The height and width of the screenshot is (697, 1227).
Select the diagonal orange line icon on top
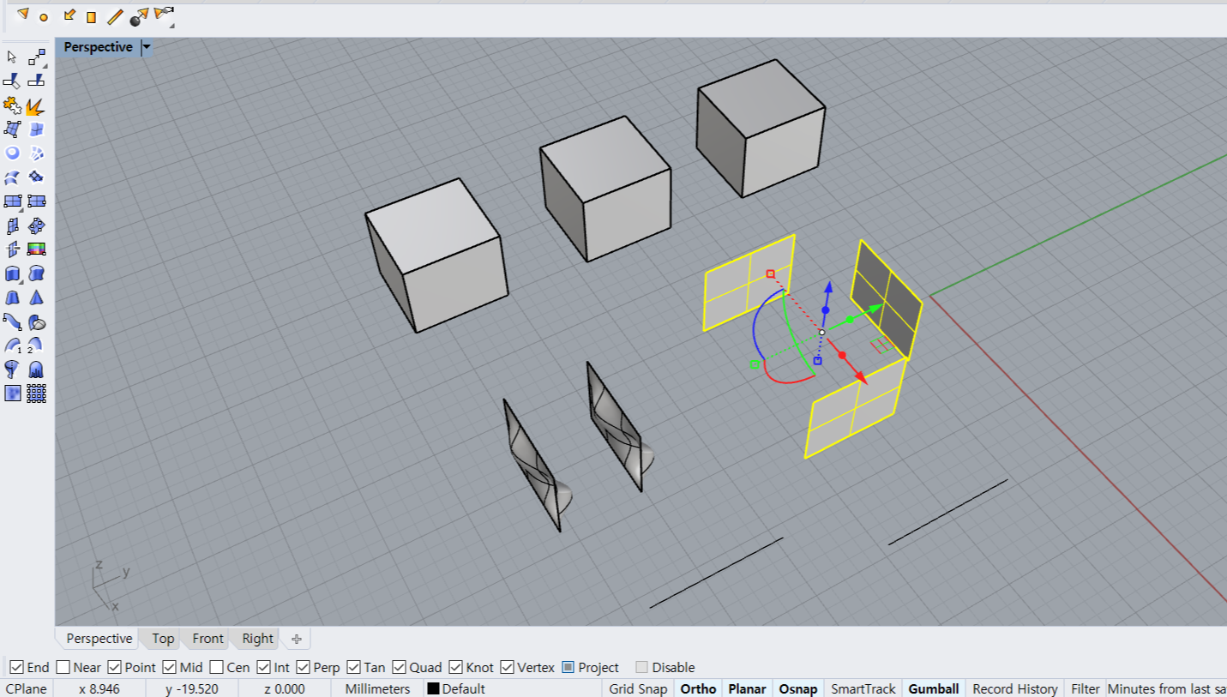click(x=115, y=17)
